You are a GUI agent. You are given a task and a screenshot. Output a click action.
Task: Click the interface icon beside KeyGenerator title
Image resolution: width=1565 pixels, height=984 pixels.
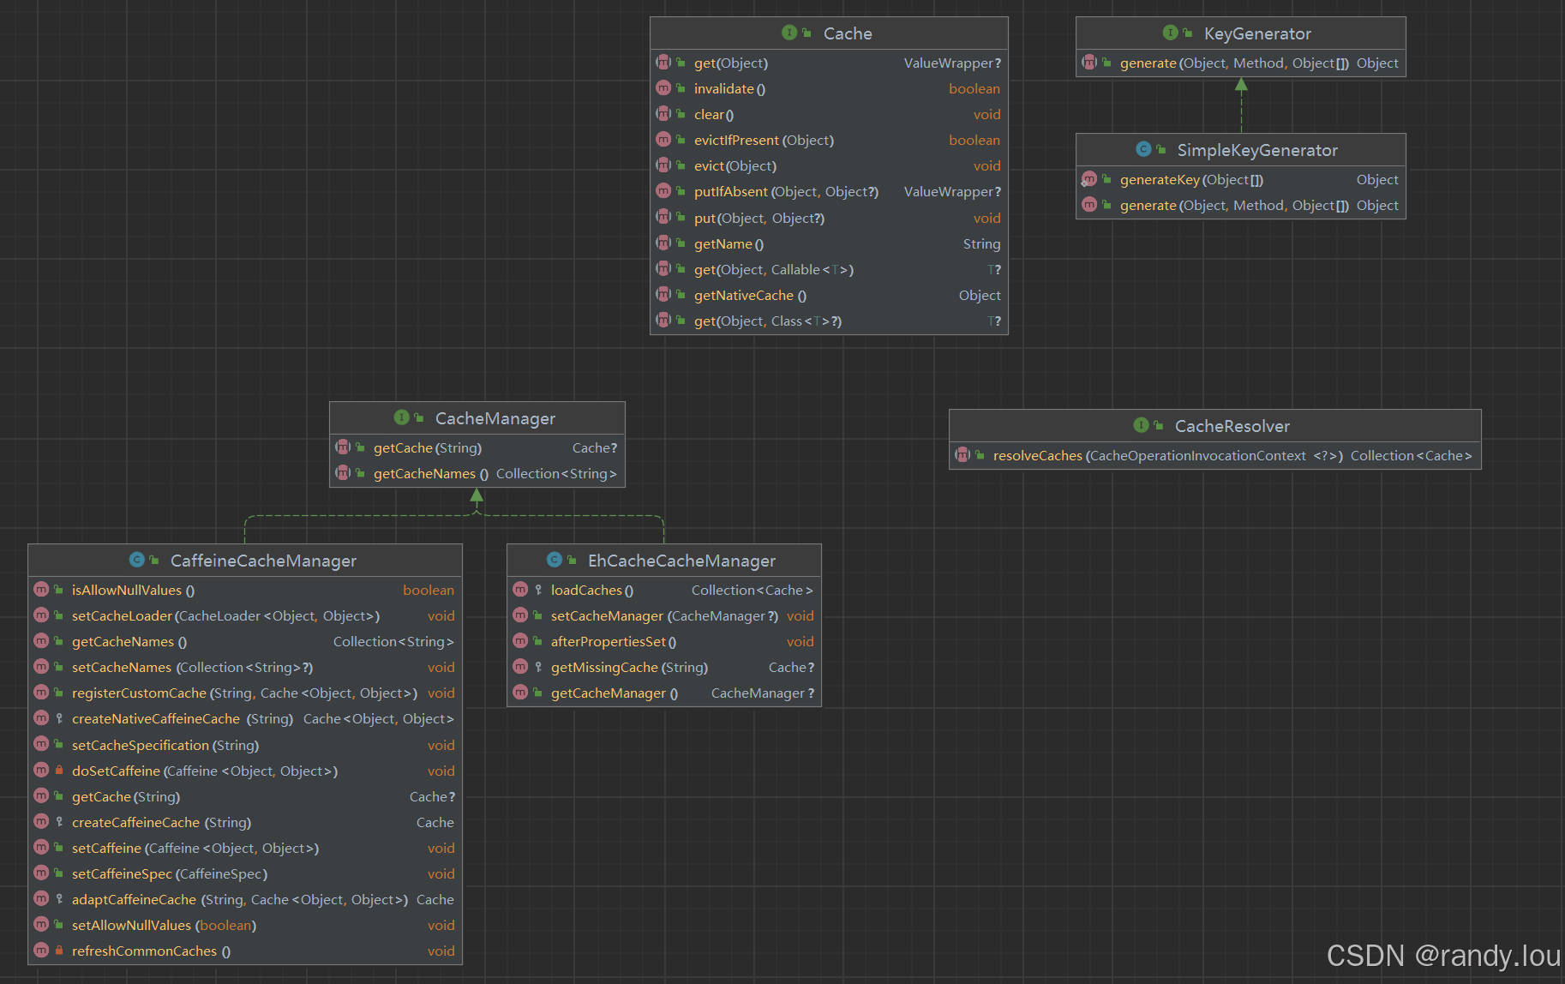click(x=1169, y=33)
